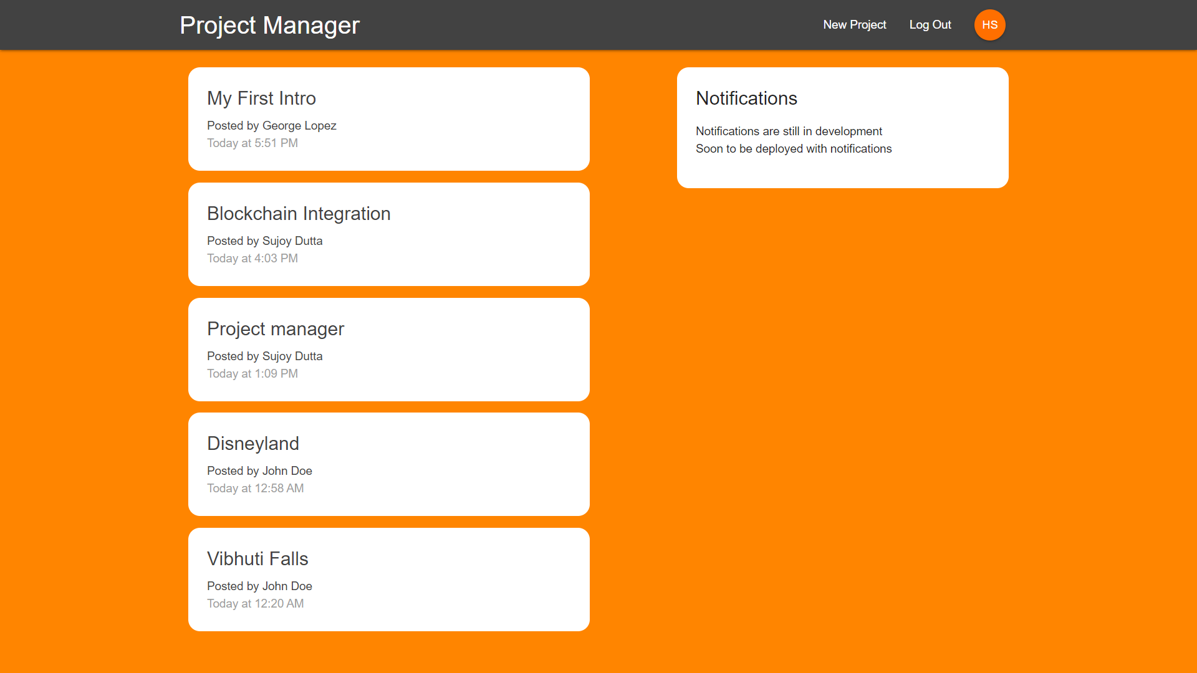Click 'Posted by Sujoy Dutta' under Blockchain Integration
The height and width of the screenshot is (673, 1197).
[x=264, y=241]
